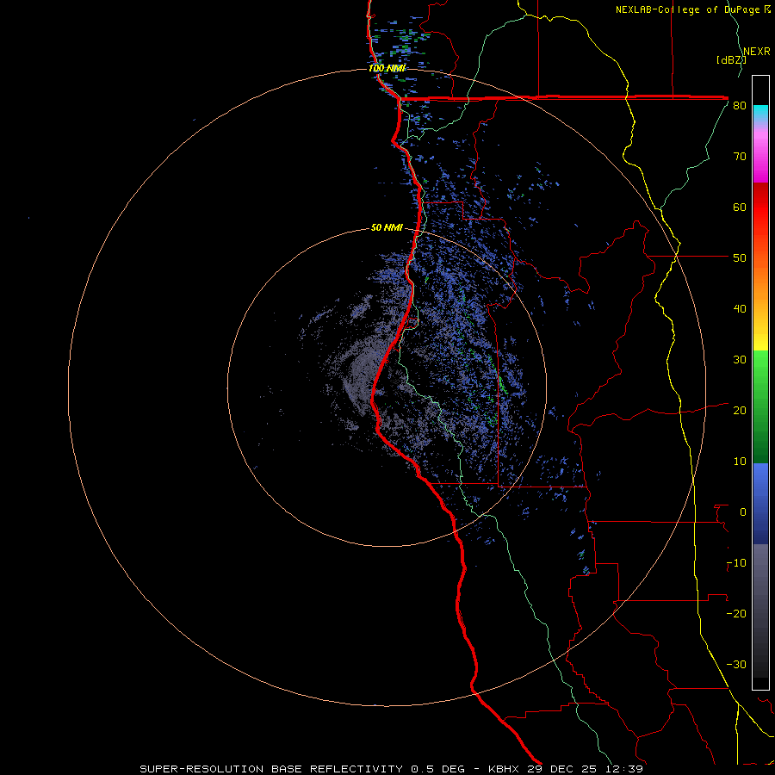Click the Super-Resolution Base Reflectivity KBHX caption
Viewport: 775px width, 775px height.
[392, 769]
